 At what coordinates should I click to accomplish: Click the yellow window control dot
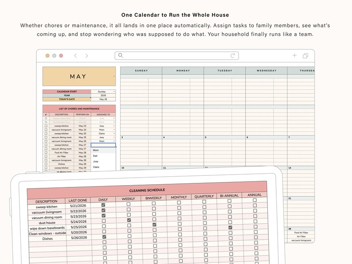click(x=47, y=56)
